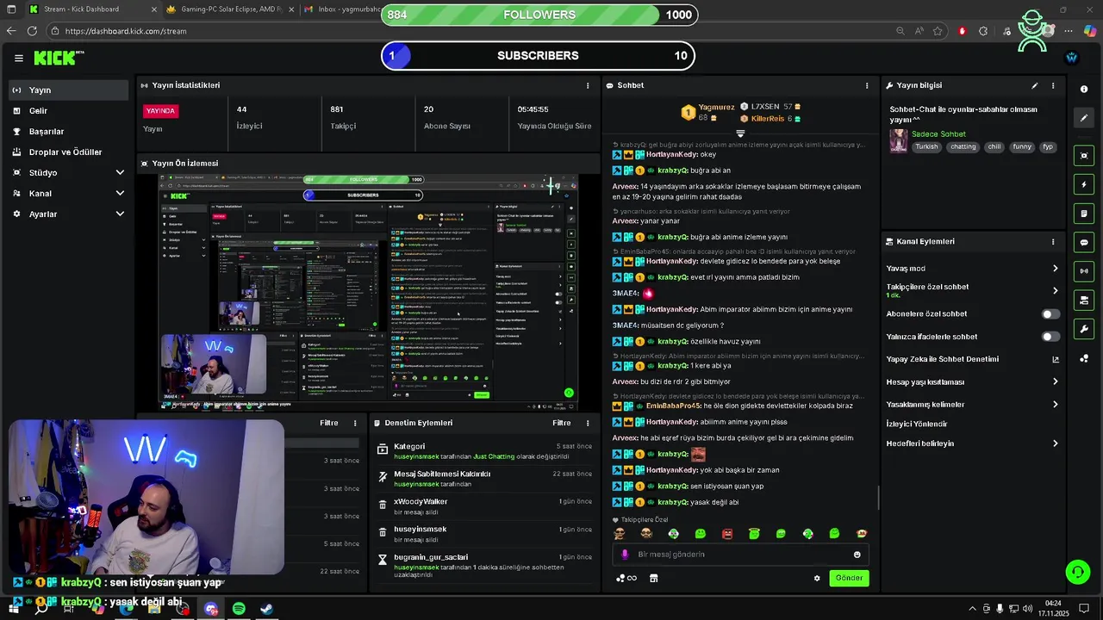Toggle the lightning bolt widget in right sidebar

(x=1084, y=184)
